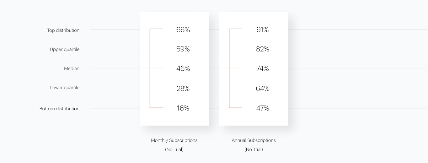428x163 pixels.
Task: Select the Lower quartile row label
Action: [65, 88]
